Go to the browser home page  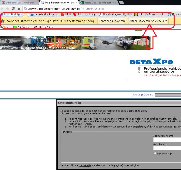(x=19, y=9)
